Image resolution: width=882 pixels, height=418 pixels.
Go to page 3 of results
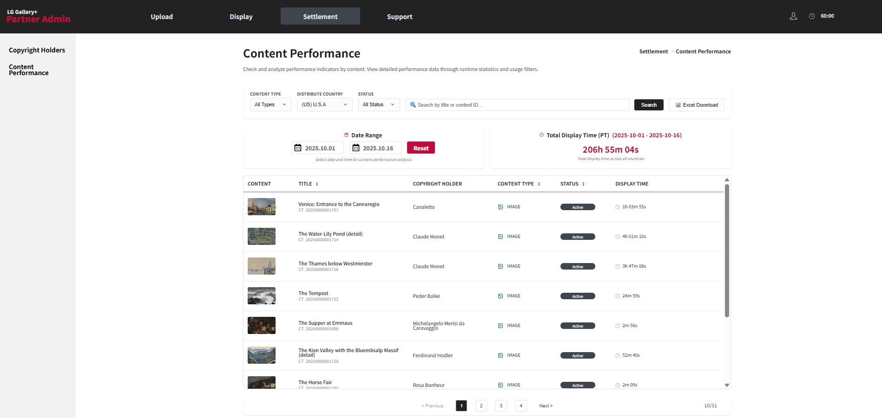(501, 406)
